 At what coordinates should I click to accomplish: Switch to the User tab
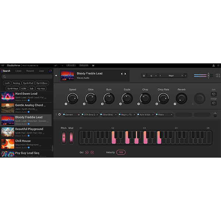(41, 71)
